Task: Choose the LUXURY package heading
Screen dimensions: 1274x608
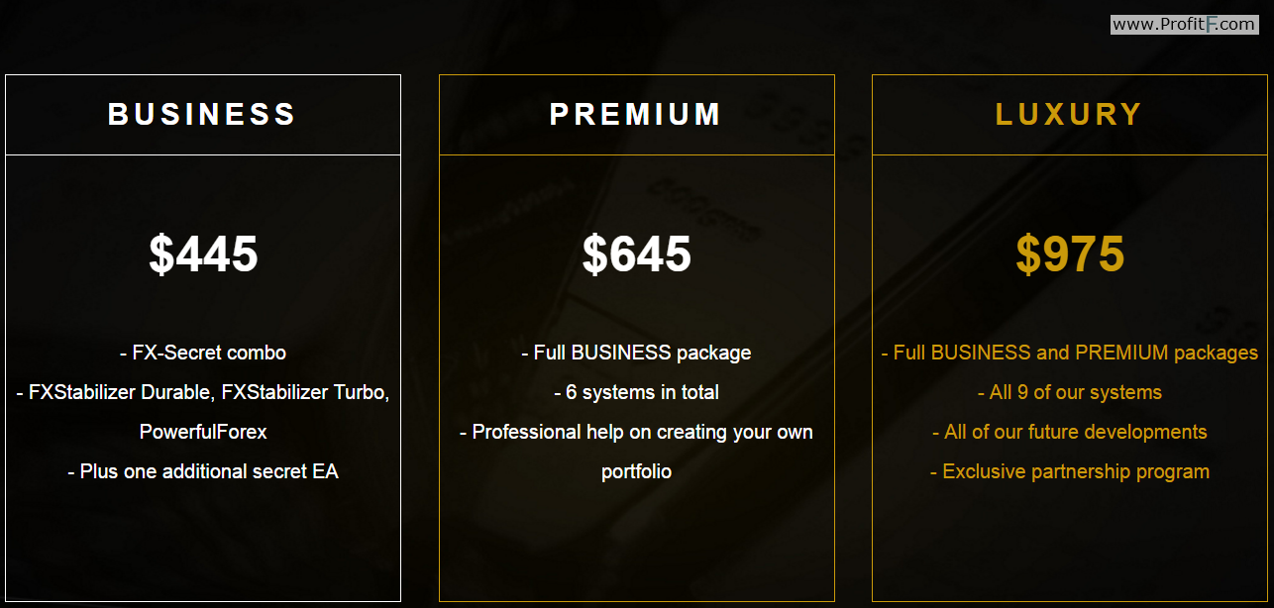Action: click(1069, 115)
